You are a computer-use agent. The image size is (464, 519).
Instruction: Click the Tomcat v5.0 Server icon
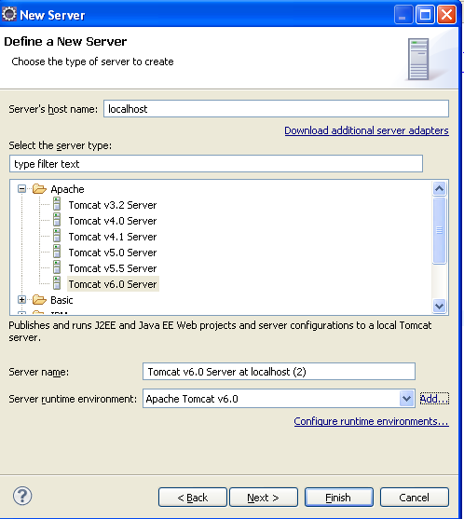click(x=57, y=253)
